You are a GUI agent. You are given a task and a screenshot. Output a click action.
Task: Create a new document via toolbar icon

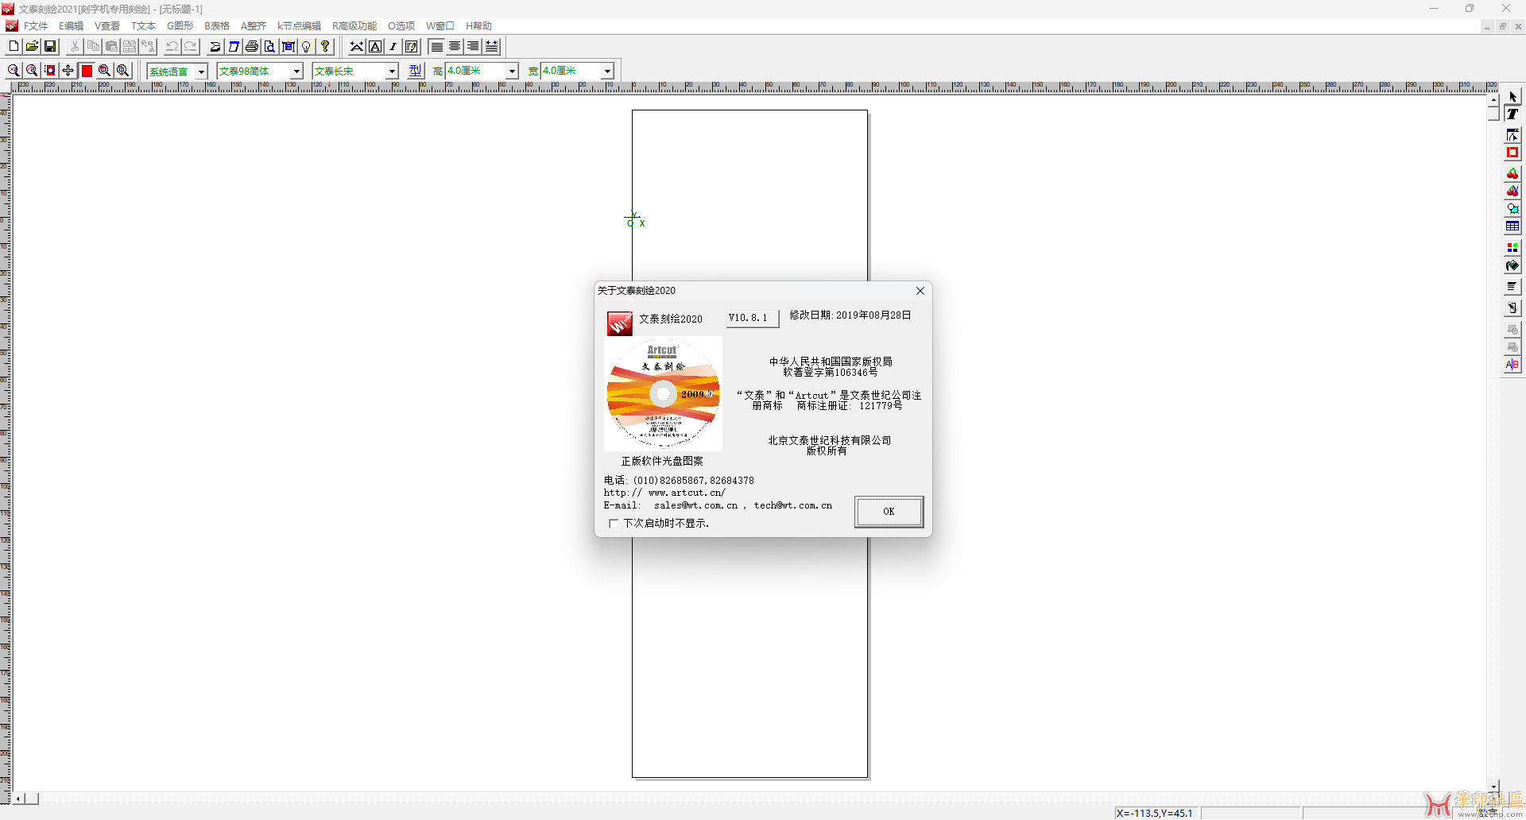tap(14, 47)
